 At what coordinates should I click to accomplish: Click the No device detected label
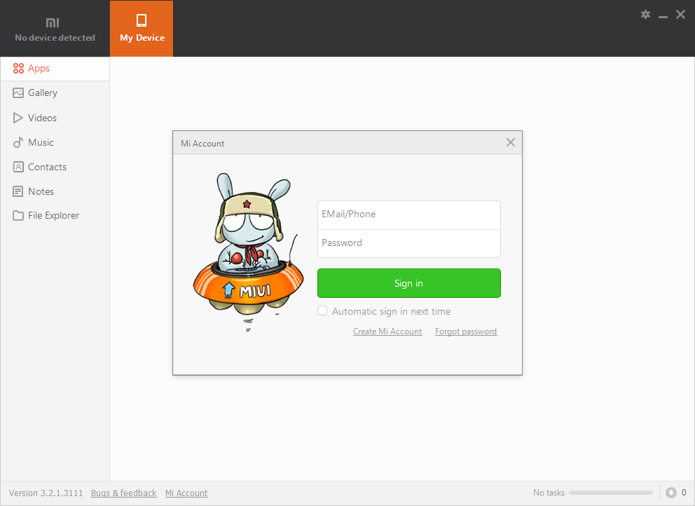click(x=55, y=38)
